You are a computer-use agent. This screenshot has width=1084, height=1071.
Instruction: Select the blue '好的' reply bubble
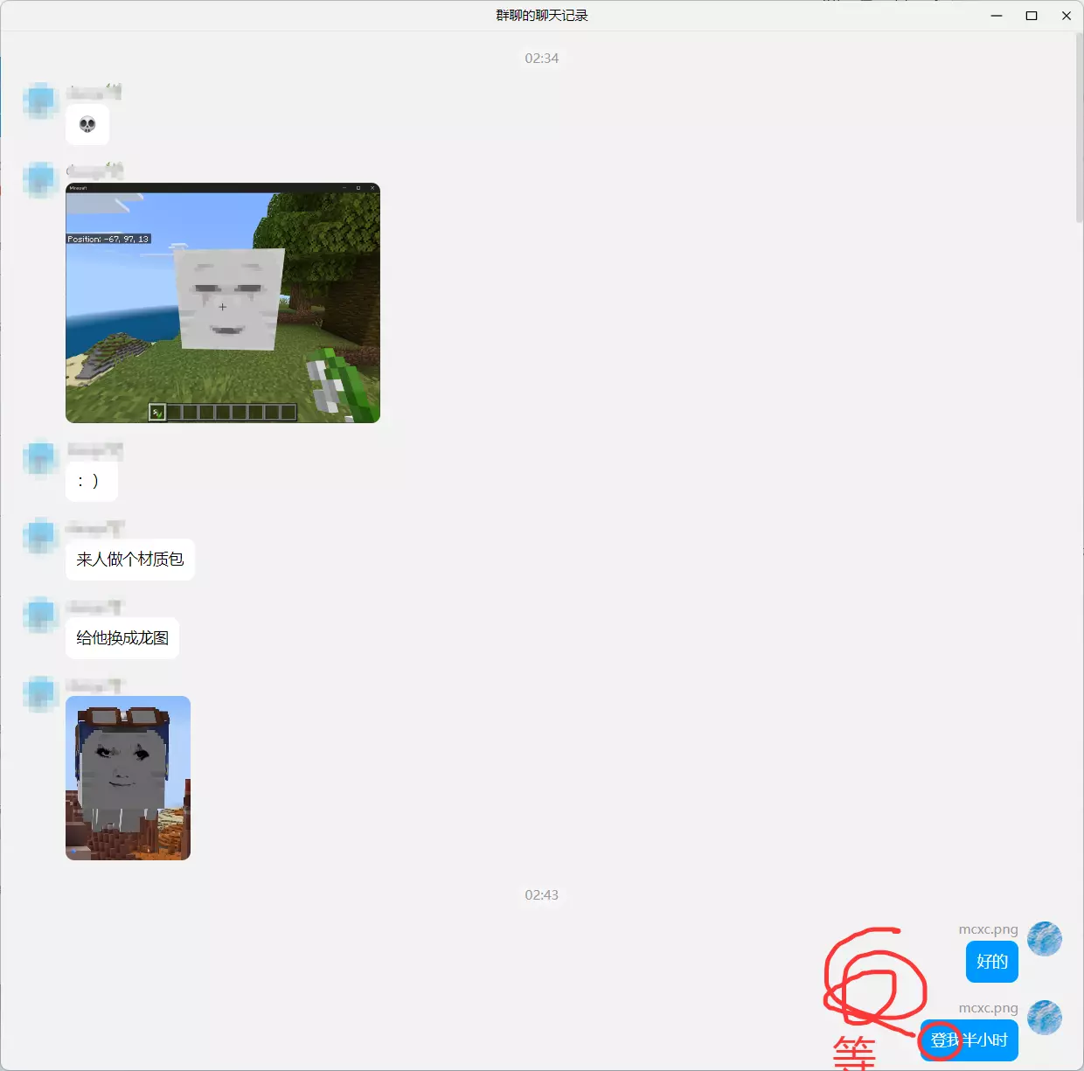[x=992, y=962]
